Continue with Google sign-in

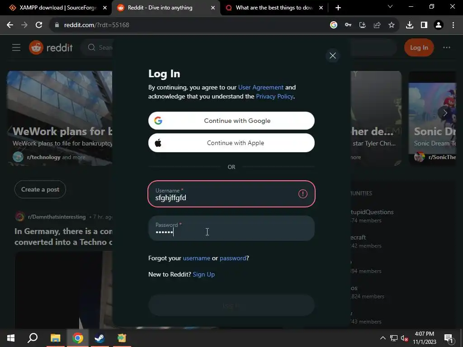(231, 121)
